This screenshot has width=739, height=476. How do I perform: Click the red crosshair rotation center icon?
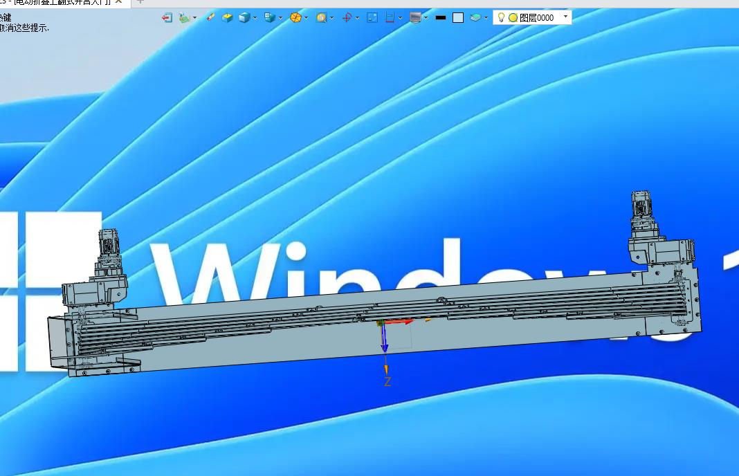tap(347, 18)
